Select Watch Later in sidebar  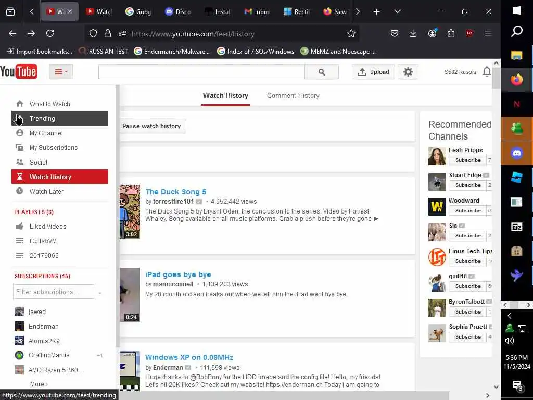tap(60, 191)
